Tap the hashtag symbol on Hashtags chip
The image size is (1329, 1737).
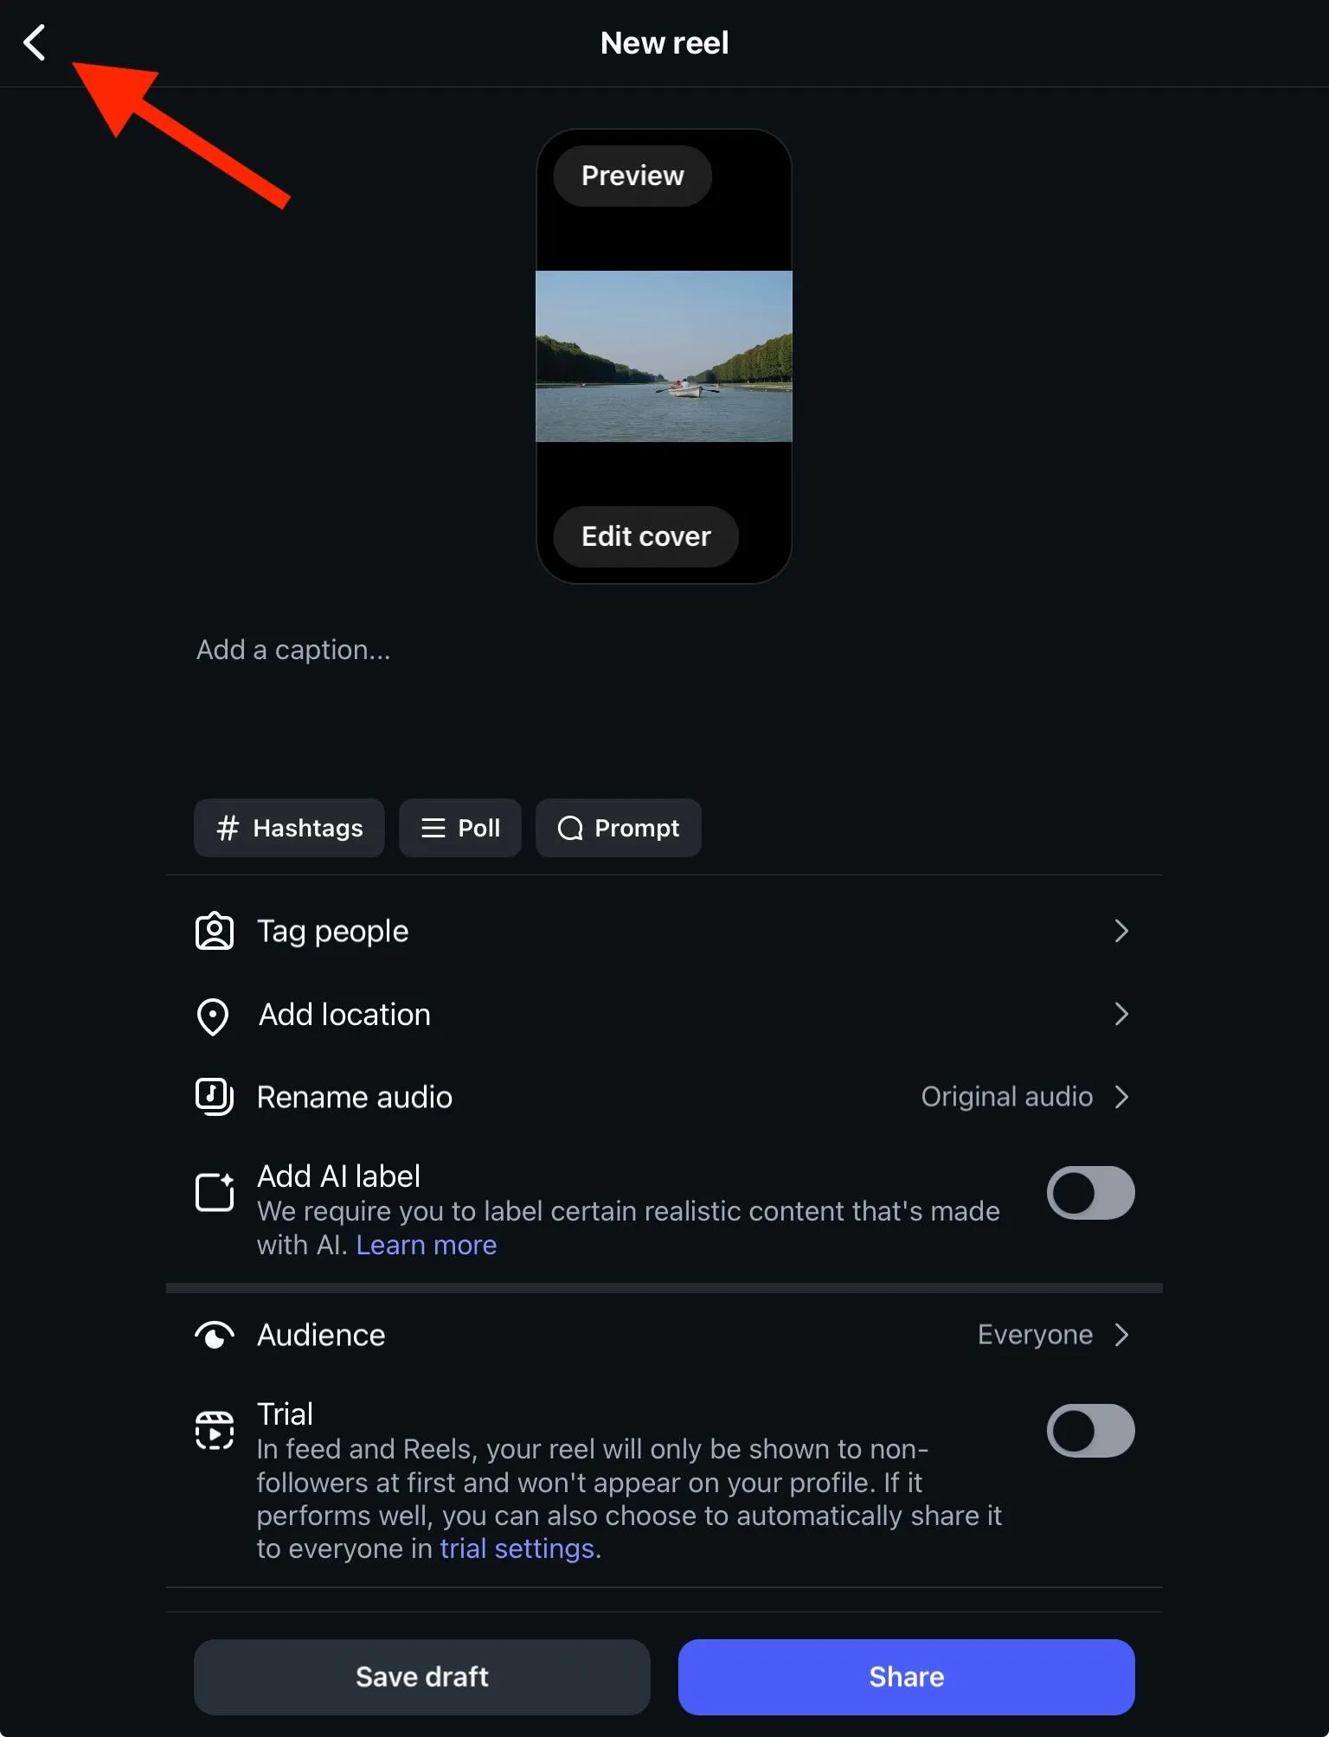[228, 828]
